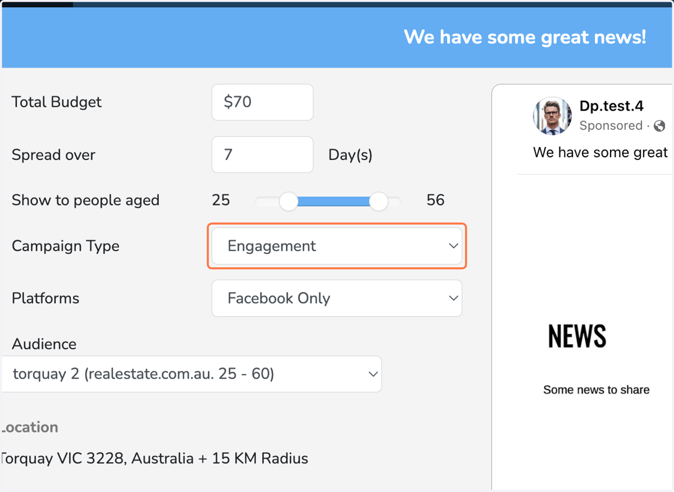This screenshot has height=492, width=674.
Task: Click 'We have some great news!' banner heading
Action: (525, 38)
